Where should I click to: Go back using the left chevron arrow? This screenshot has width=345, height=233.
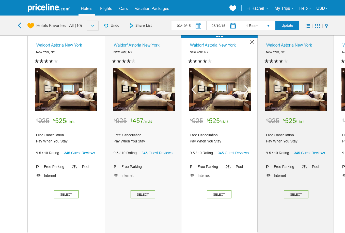20,25
